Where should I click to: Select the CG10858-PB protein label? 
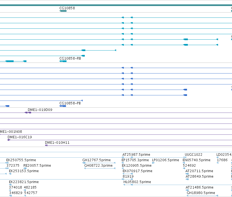[x=70, y=103]
